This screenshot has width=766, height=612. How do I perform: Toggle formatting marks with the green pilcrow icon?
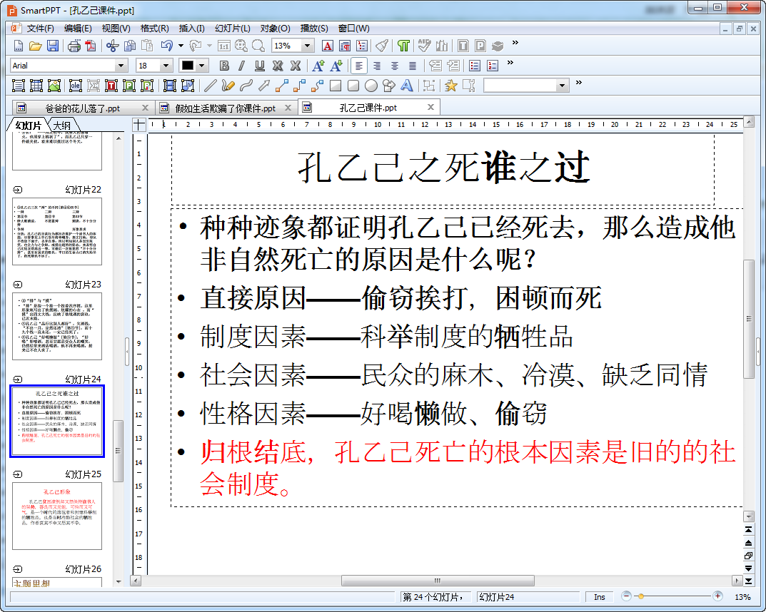click(x=403, y=46)
